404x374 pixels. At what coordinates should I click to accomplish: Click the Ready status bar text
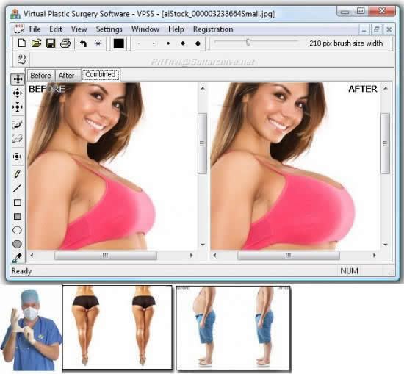[21, 271]
